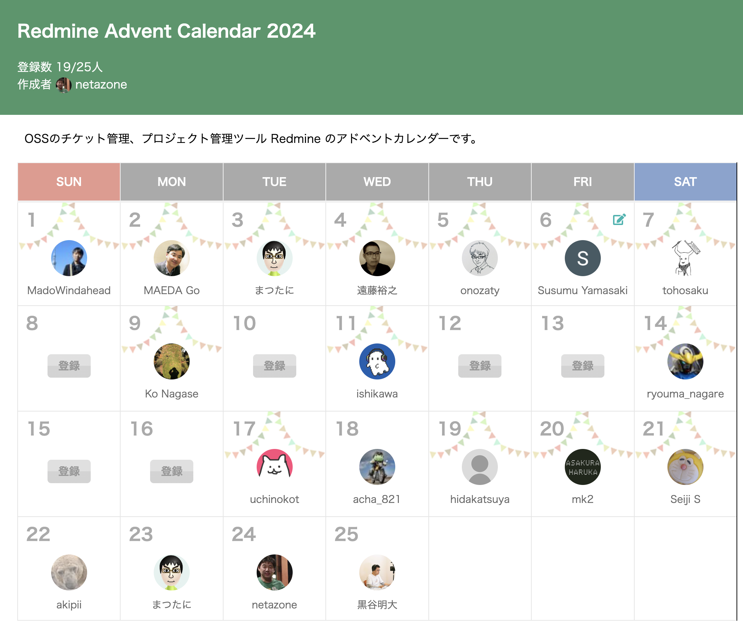Open the Redmine Advent Calendar 2024 title

166,31
